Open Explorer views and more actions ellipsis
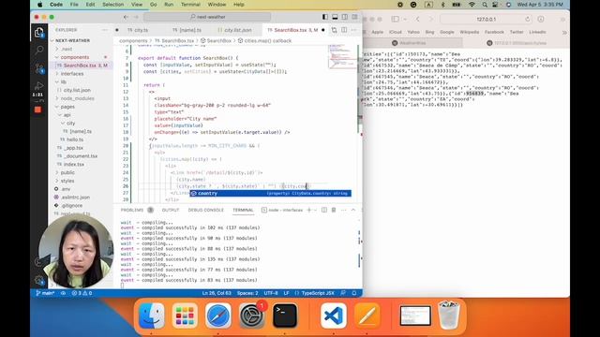Image resolution: width=600 pixels, height=337 pixels. point(105,30)
